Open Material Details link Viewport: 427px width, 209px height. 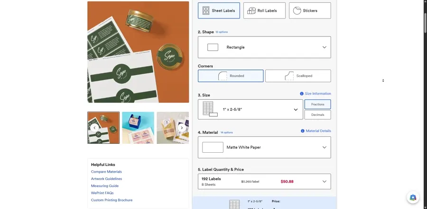point(318,131)
